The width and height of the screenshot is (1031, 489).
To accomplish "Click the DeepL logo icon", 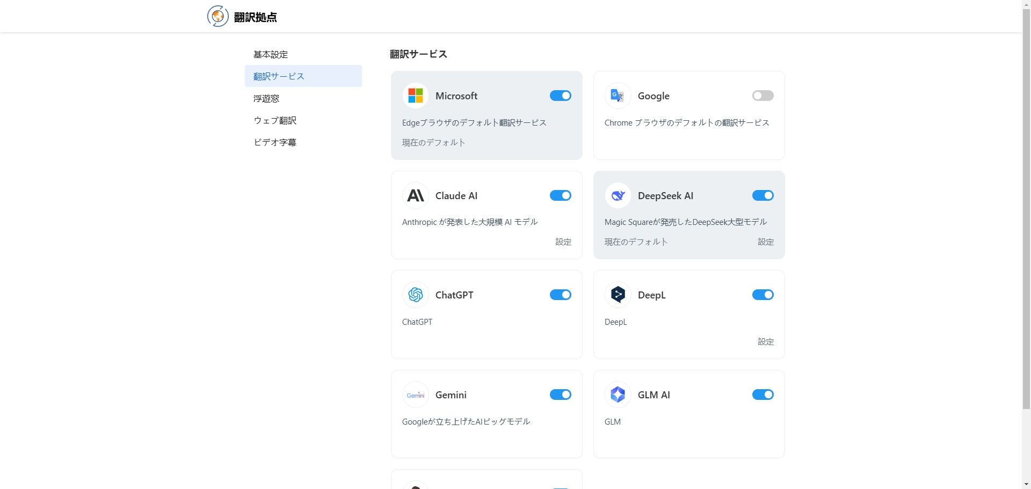I will 618,295.
